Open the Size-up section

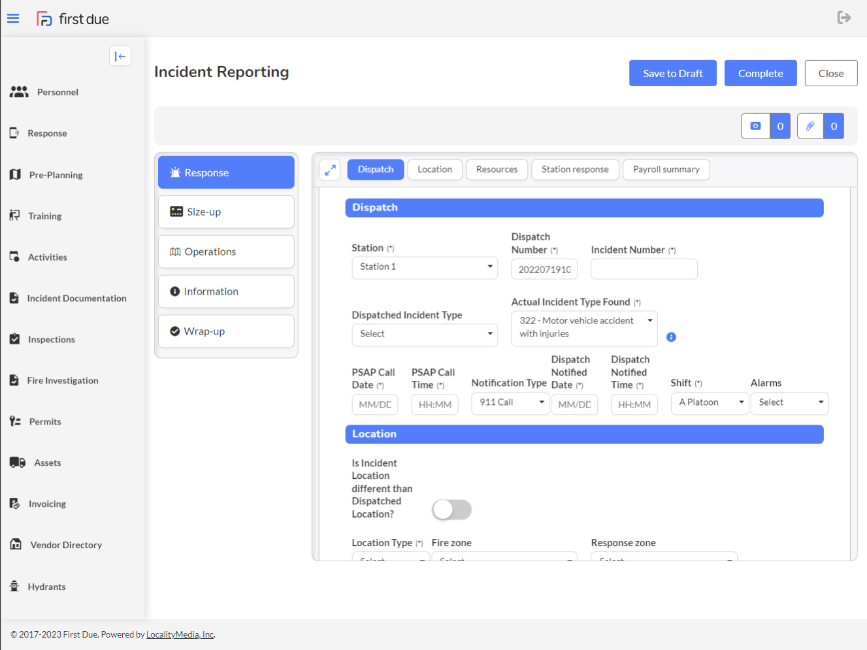[x=226, y=212]
